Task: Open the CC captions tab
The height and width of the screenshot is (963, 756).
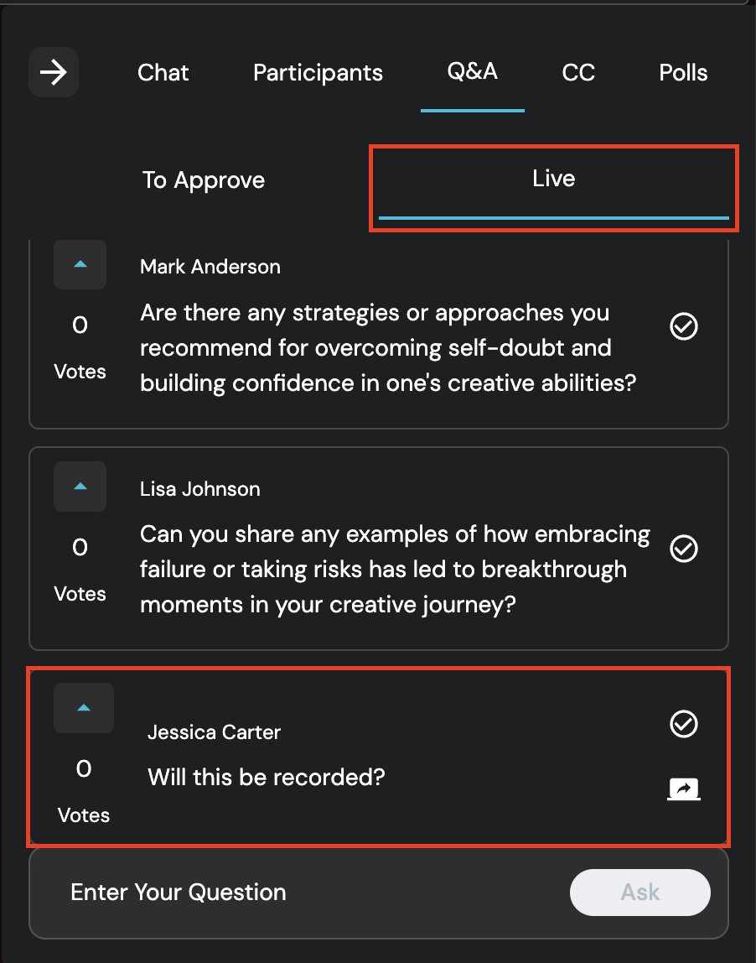Action: 578,73
